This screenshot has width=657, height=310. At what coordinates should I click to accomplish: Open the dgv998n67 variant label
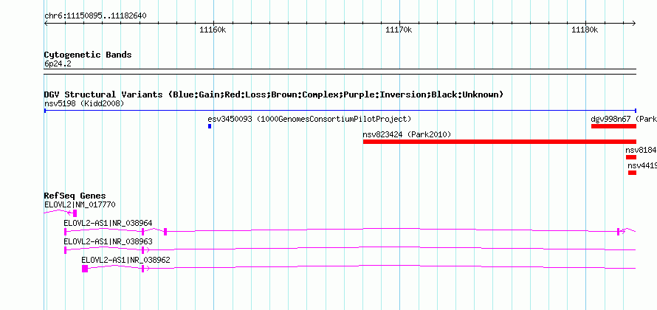(x=624, y=119)
